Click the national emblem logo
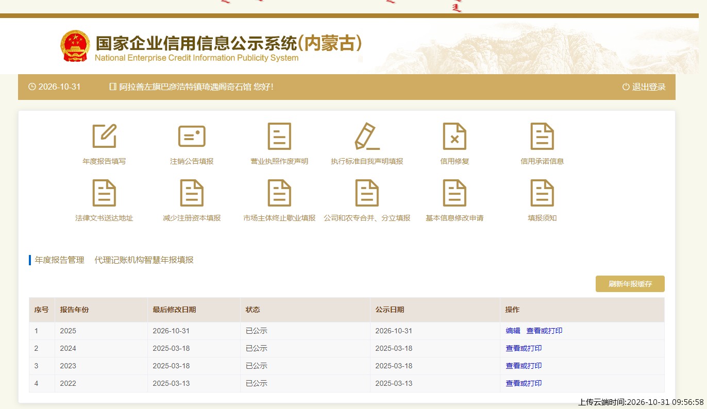The width and height of the screenshot is (707, 409). coord(75,46)
